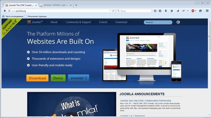Image resolution: width=211 pixels, height=118 pixels.
Task: Click the Joomla site Search field
Action: click(x=158, y=22)
